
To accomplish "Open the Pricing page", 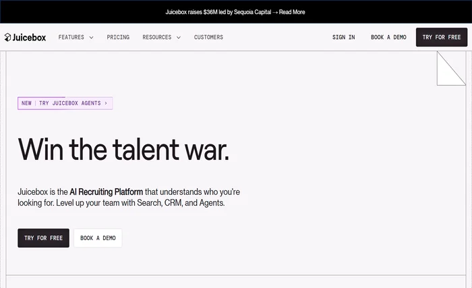I will (118, 37).
